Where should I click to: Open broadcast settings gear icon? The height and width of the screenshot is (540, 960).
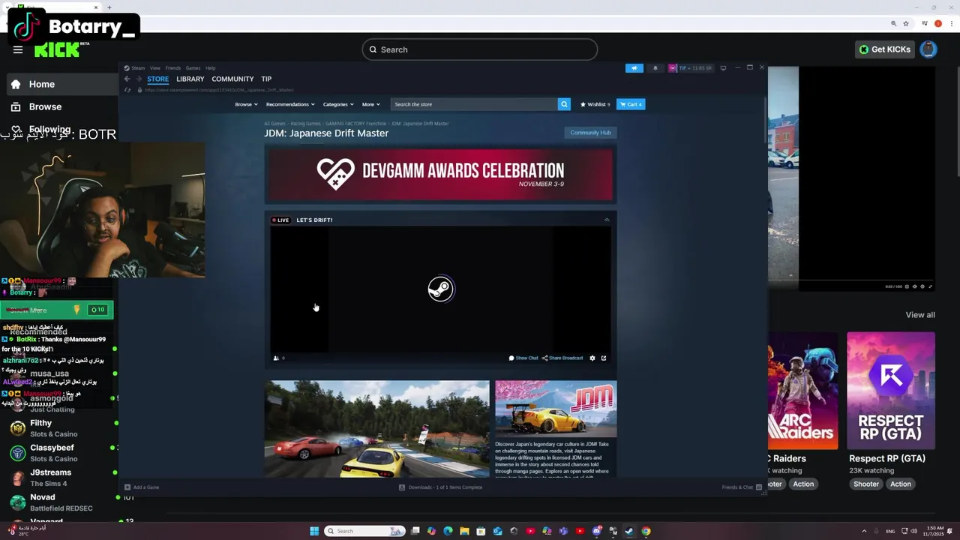point(592,358)
